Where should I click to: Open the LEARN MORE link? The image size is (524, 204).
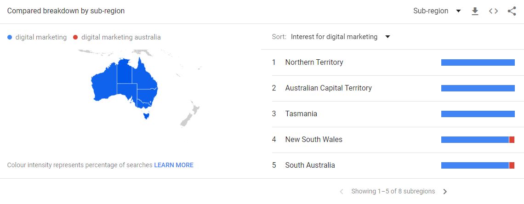174,165
